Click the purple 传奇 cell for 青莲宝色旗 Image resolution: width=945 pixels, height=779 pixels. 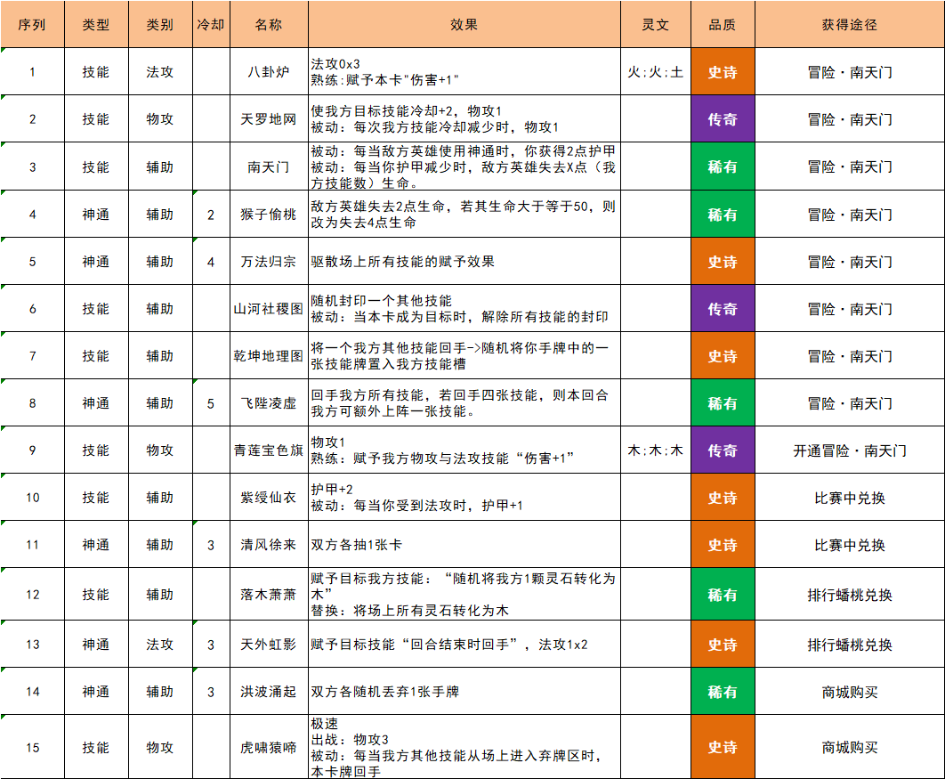pyautogui.click(x=723, y=450)
